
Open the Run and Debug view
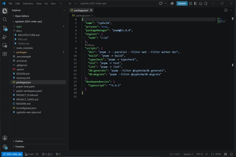pos(5,37)
